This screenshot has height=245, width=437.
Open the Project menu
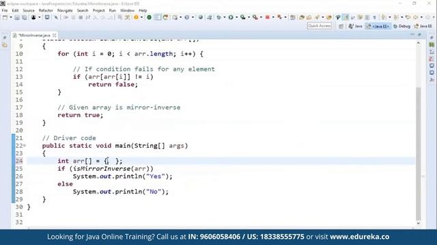98,11
